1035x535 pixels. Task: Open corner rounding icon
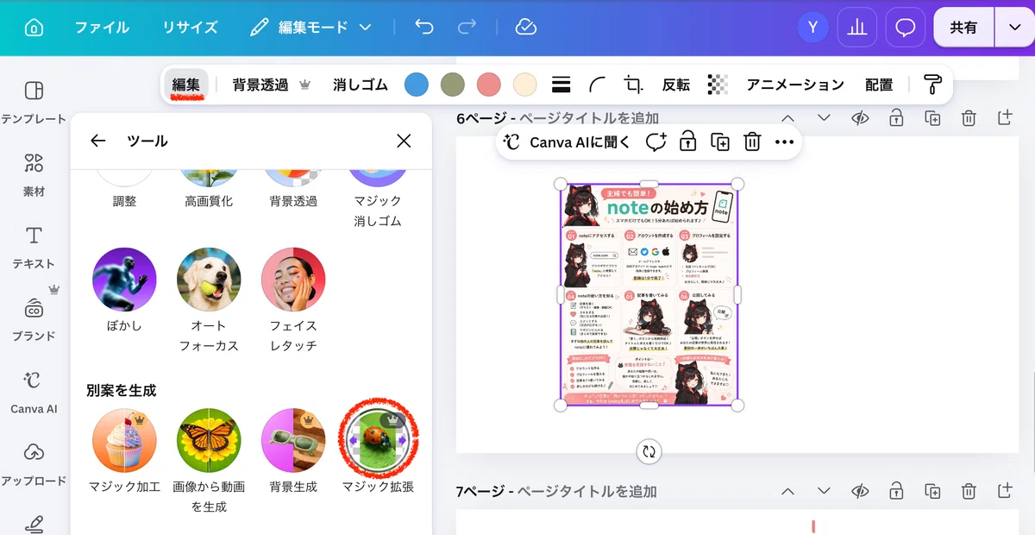point(597,85)
